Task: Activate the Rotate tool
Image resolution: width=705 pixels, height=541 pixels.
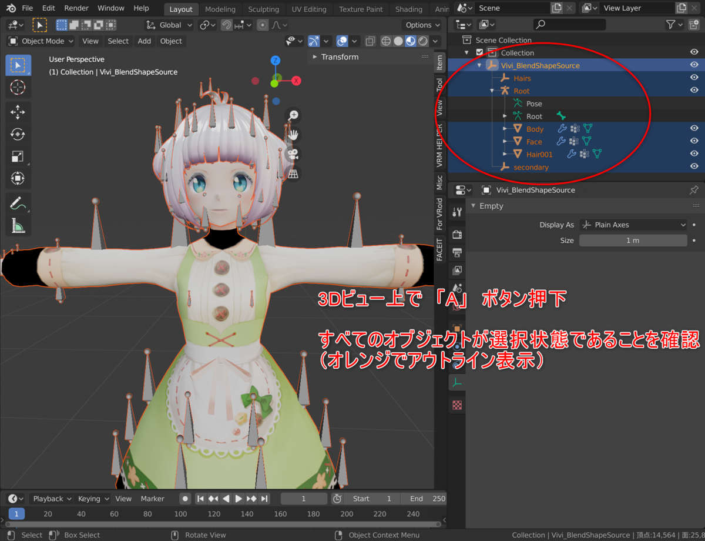Action: click(x=18, y=134)
